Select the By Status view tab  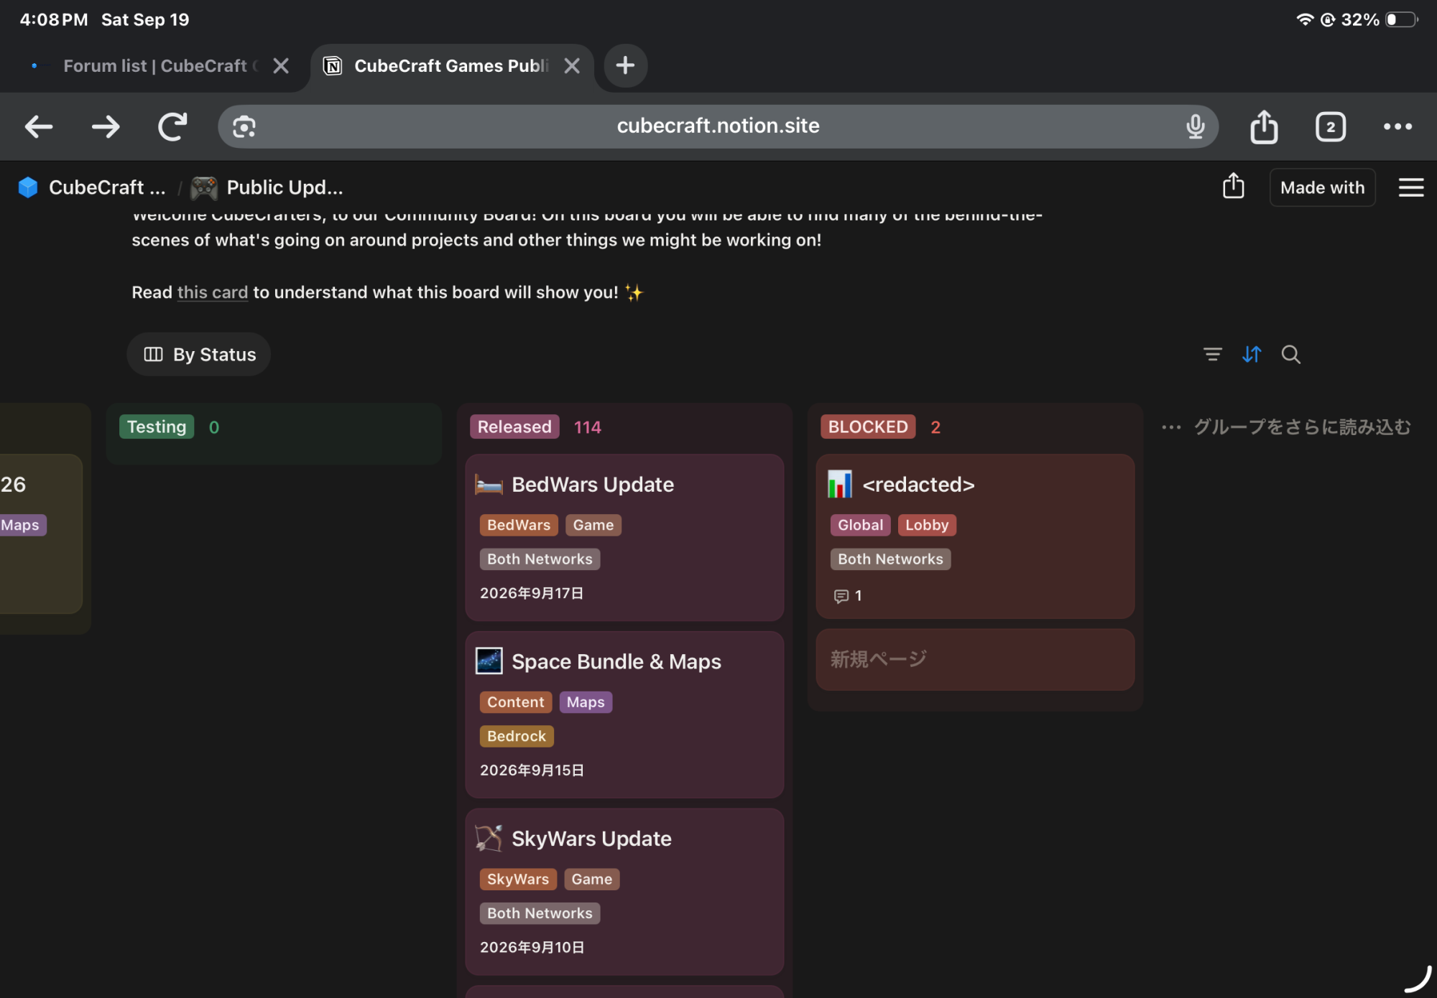199,354
